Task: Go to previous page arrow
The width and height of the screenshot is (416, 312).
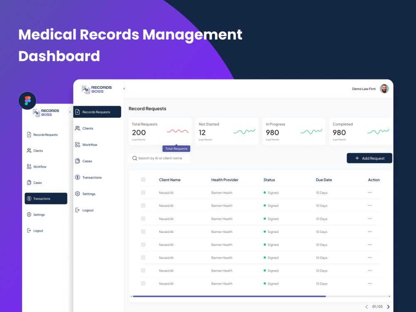Action: coord(366,307)
